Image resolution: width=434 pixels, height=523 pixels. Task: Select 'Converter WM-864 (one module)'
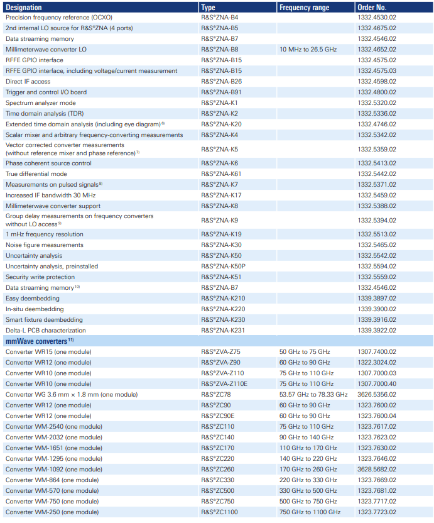pyautogui.click(x=52, y=480)
